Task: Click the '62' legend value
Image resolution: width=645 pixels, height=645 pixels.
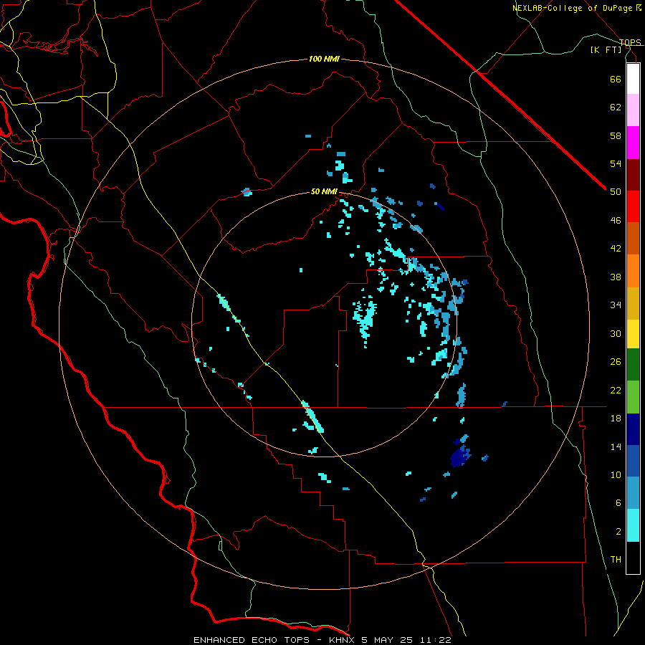Action: click(616, 107)
